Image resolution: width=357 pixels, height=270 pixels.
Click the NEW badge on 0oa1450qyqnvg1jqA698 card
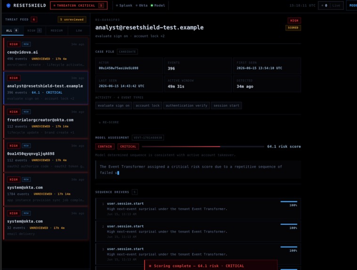[26, 146]
